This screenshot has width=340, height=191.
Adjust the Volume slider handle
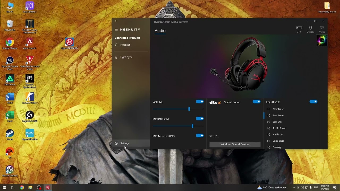click(189, 109)
